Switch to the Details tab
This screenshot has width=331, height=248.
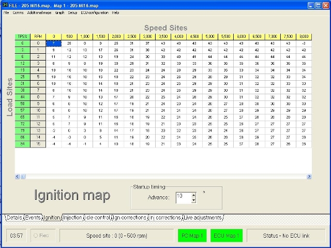(x=14, y=218)
